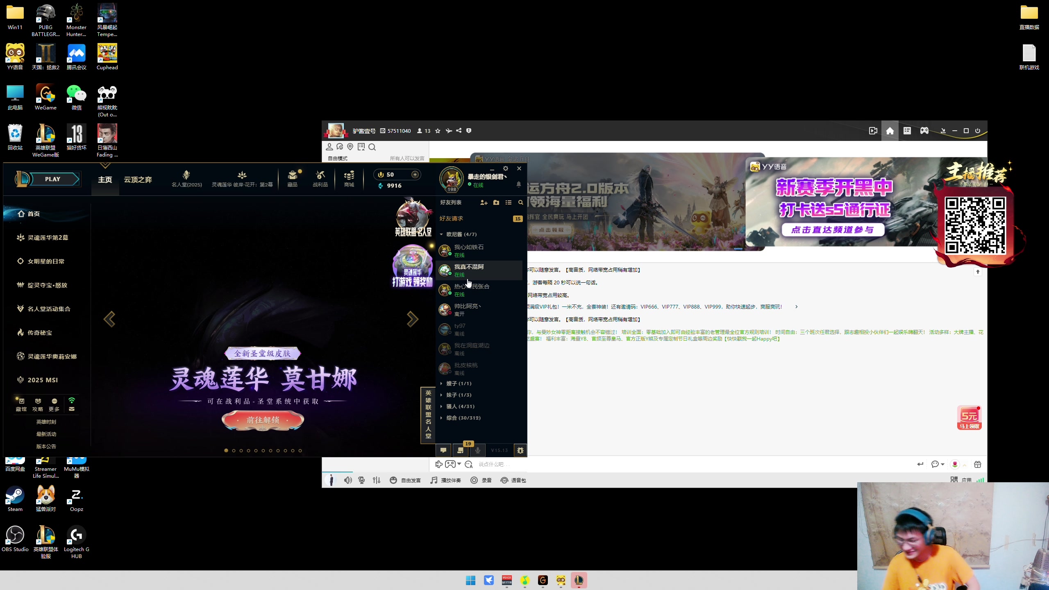Click 播放伴奏 in YY bottom bar

[446, 480]
